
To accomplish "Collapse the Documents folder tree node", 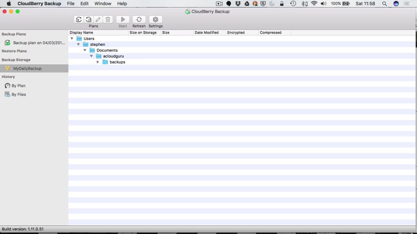I will (85, 50).
